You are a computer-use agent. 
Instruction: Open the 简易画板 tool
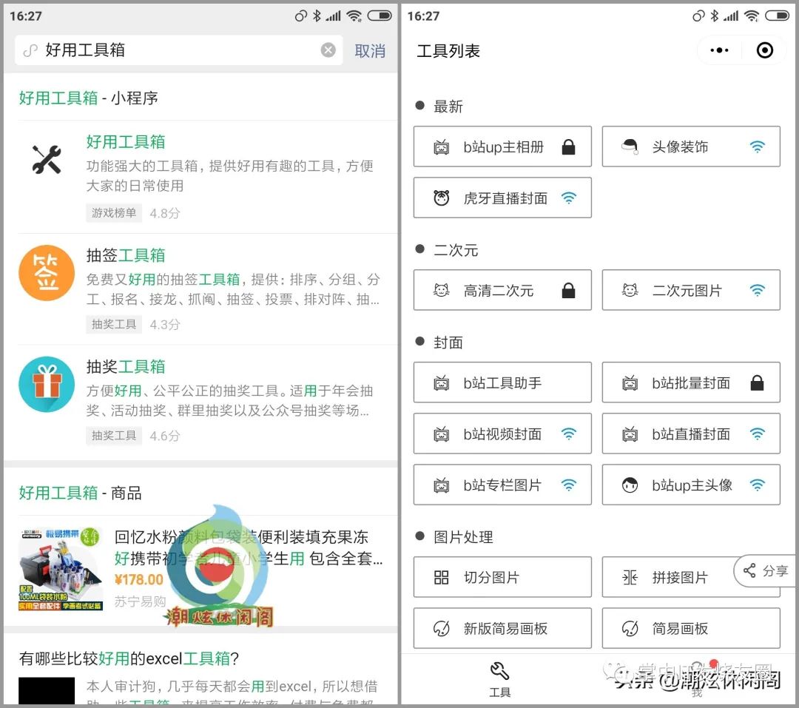pyautogui.click(x=691, y=628)
